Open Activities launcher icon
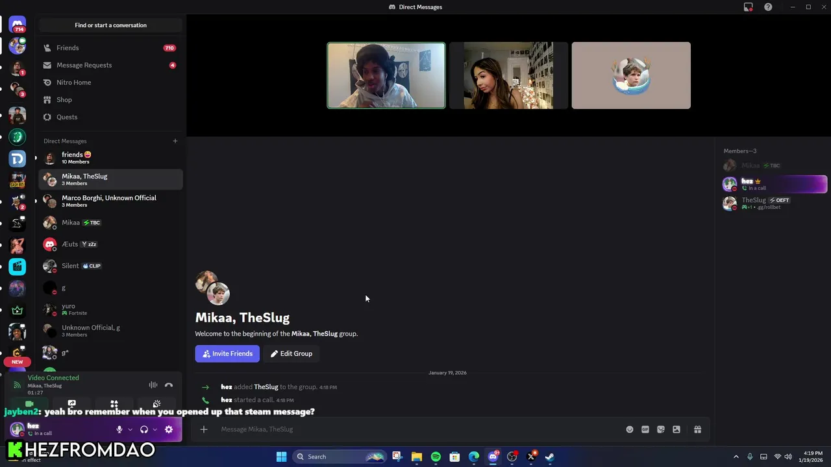Screen dimensions: 831x467 114,404
